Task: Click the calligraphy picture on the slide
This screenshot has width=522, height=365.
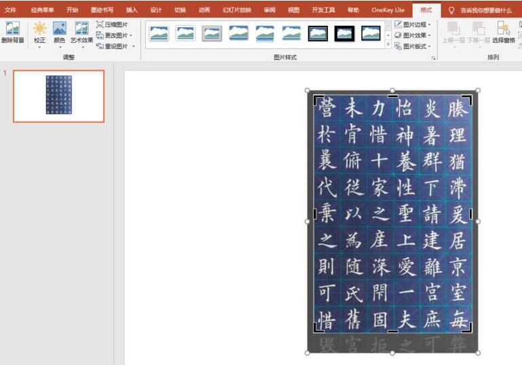Action: tap(392, 214)
